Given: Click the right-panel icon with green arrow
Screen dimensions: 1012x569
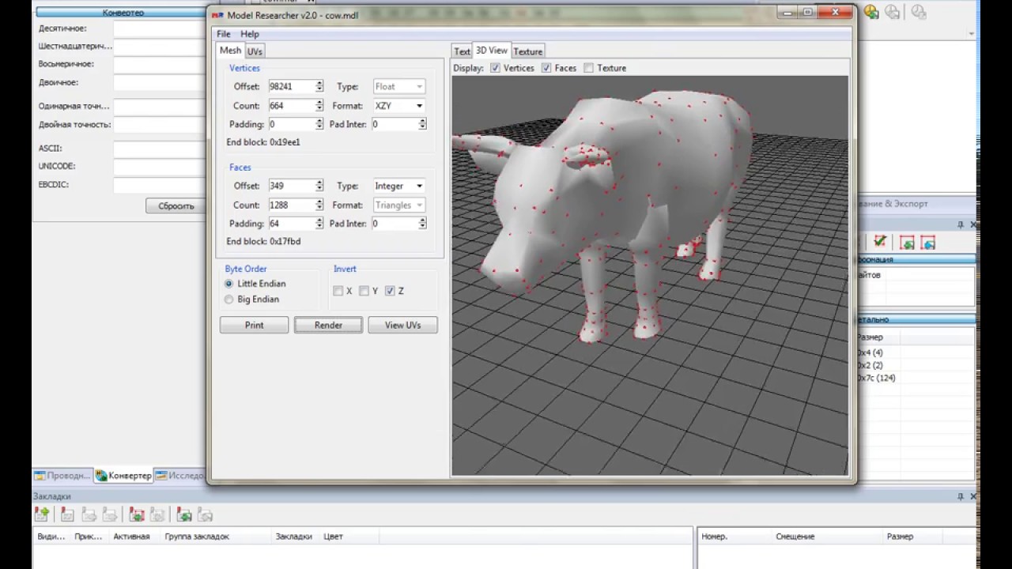Looking at the screenshot, I should (x=907, y=242).
